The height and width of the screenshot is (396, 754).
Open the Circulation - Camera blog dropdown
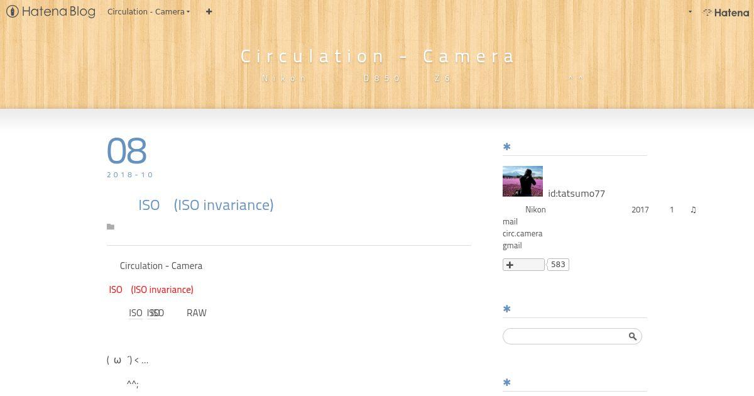pyautogui.click(x=148, y=11)
